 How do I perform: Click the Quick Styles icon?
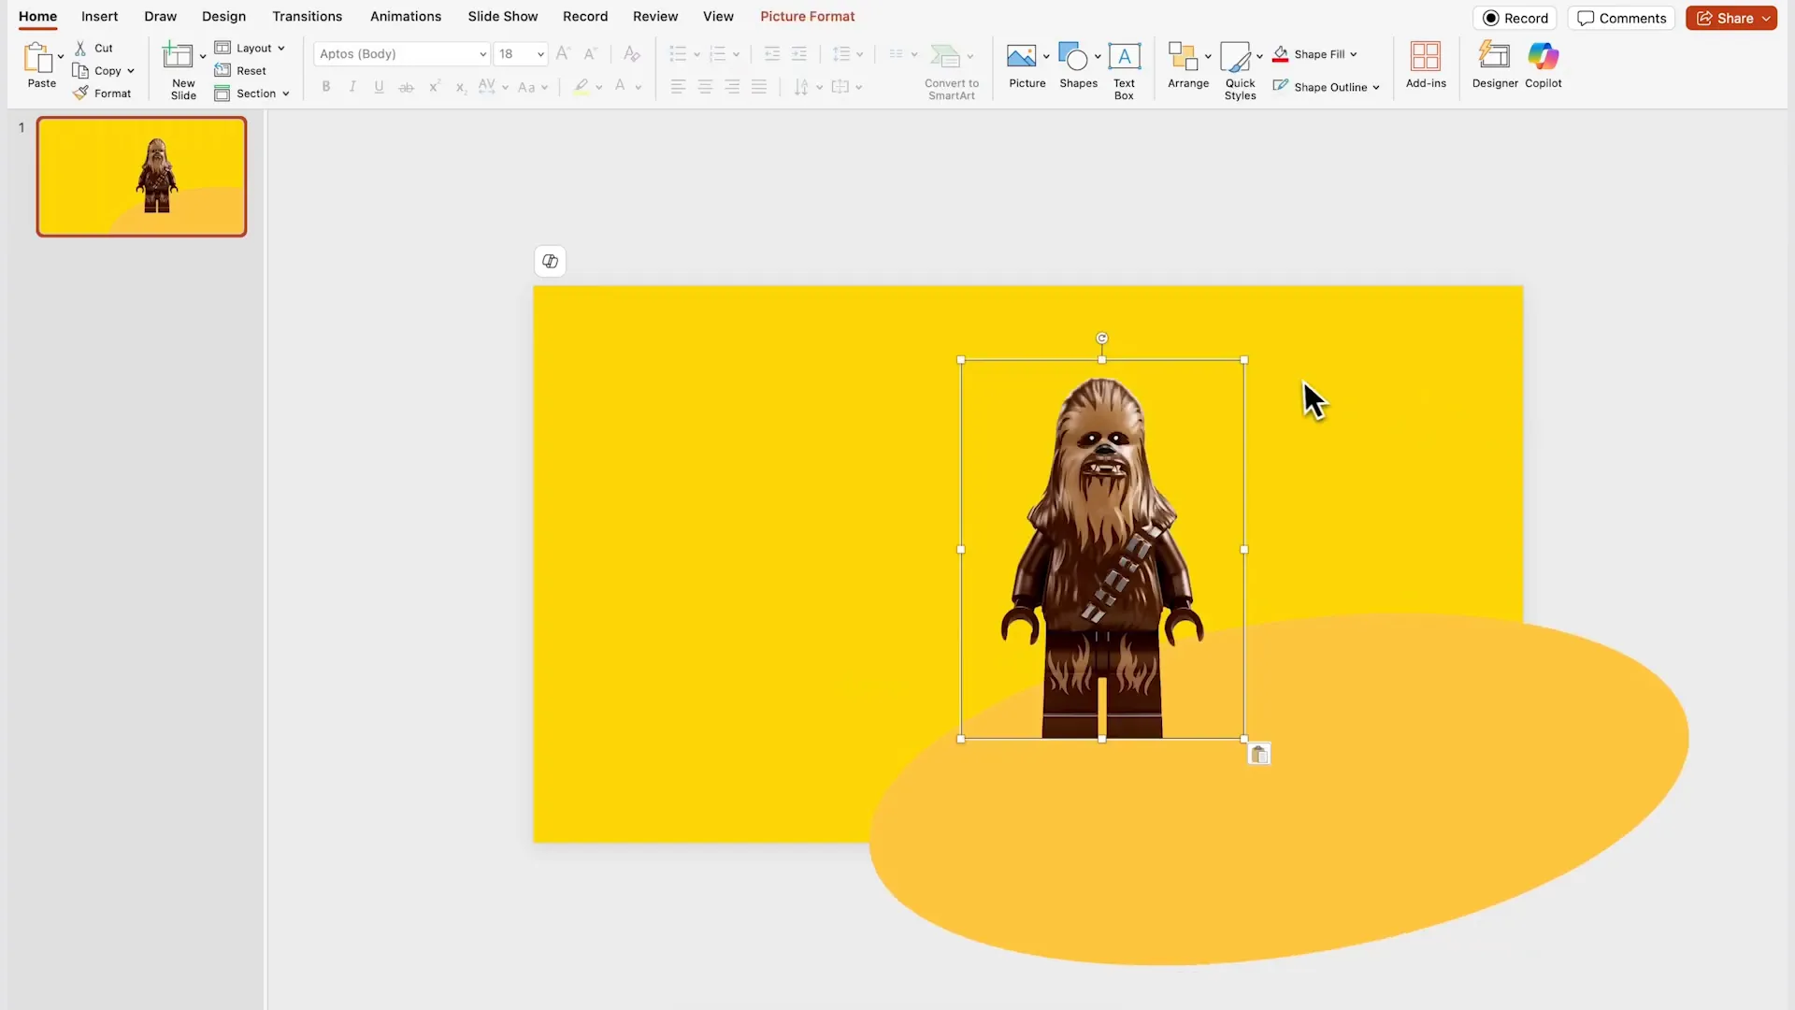[x=1235, y=58]
